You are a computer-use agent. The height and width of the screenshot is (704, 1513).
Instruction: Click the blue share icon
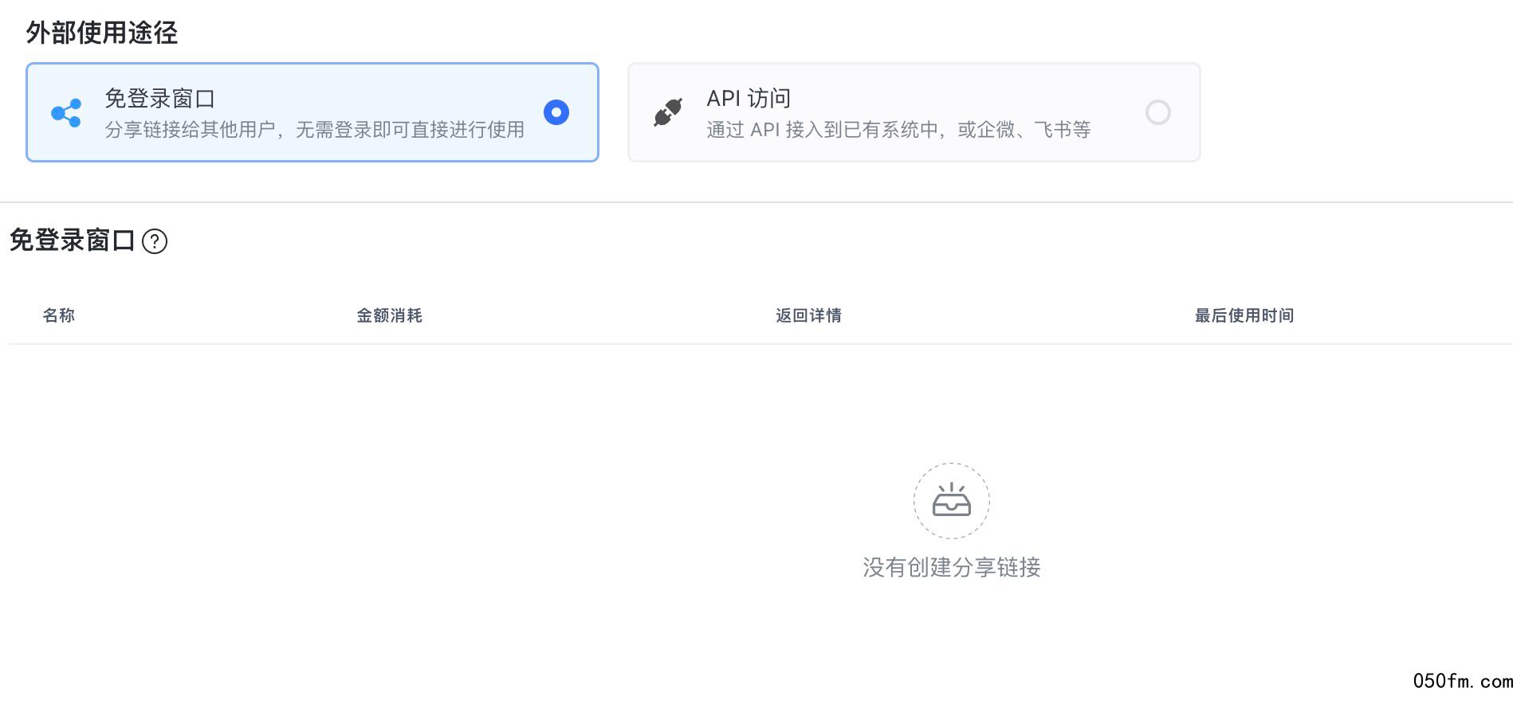(x=66, y=113)
